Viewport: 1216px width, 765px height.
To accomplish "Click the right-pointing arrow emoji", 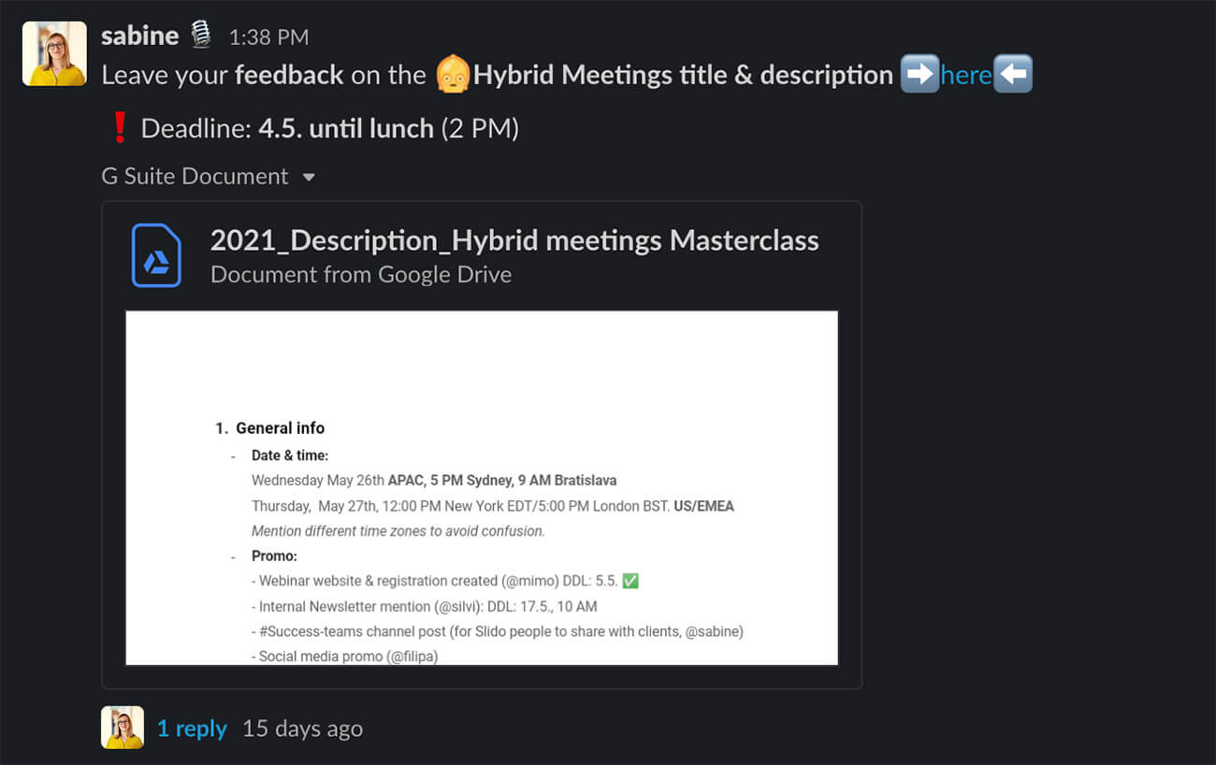I will [919, 75].
